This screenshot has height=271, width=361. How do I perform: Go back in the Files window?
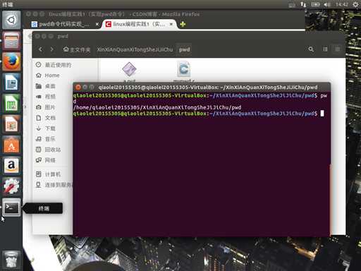pos(41,49)
